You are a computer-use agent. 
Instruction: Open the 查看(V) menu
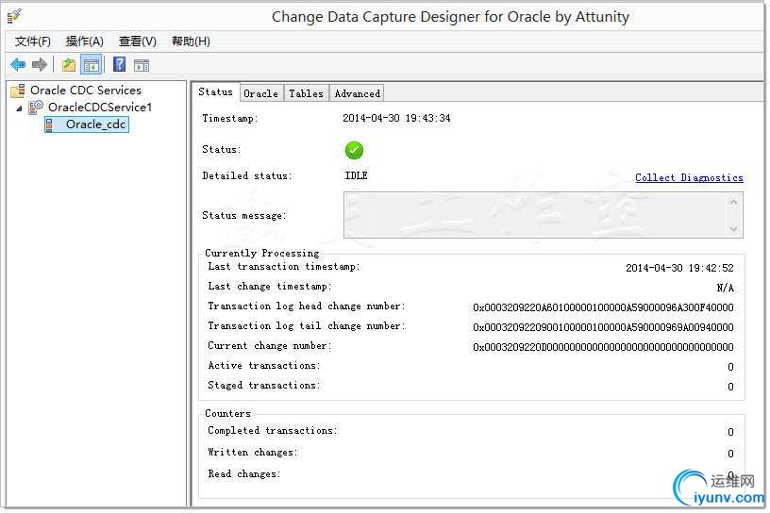point(138,41)
